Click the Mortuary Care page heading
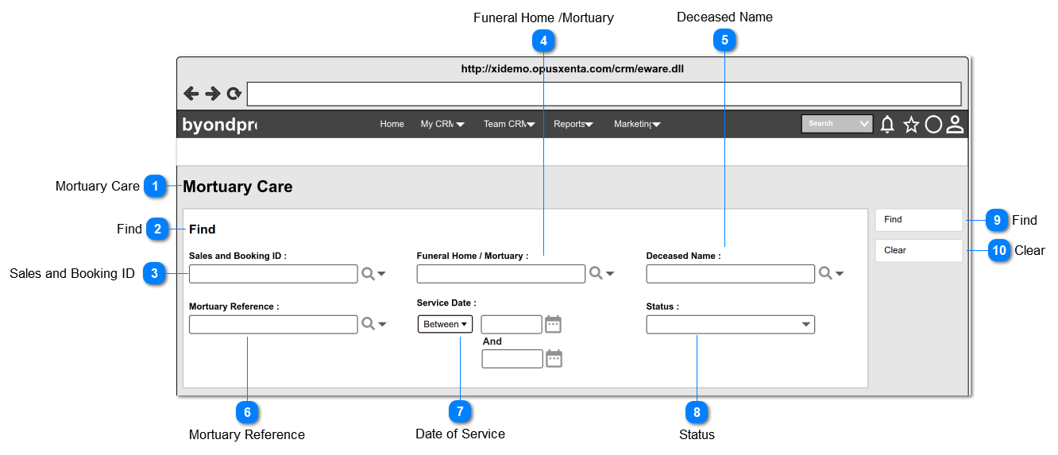Screen dimensions: 1058x455 pyautogui.click(x=237, y=187)
